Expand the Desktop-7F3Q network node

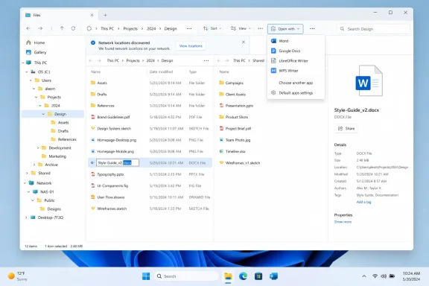pos(26,217)
